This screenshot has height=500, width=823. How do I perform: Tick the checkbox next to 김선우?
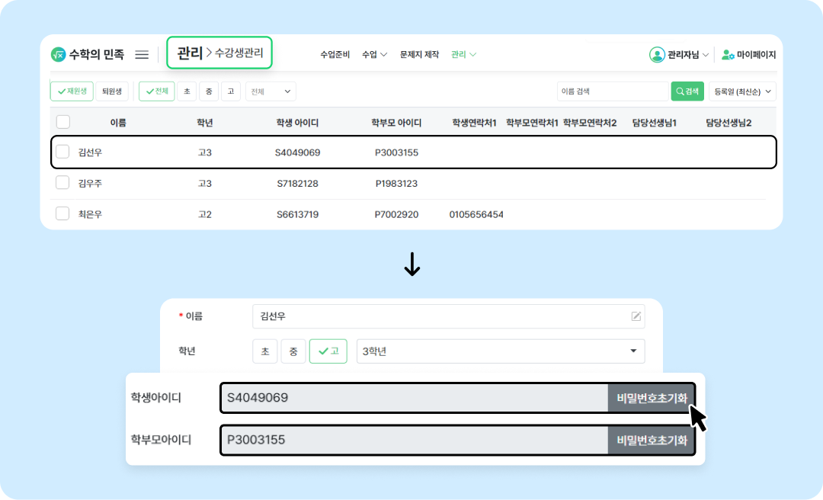tap(62, 152)
